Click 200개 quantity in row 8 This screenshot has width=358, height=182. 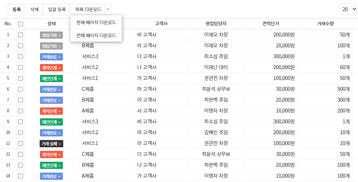[343, 111]
